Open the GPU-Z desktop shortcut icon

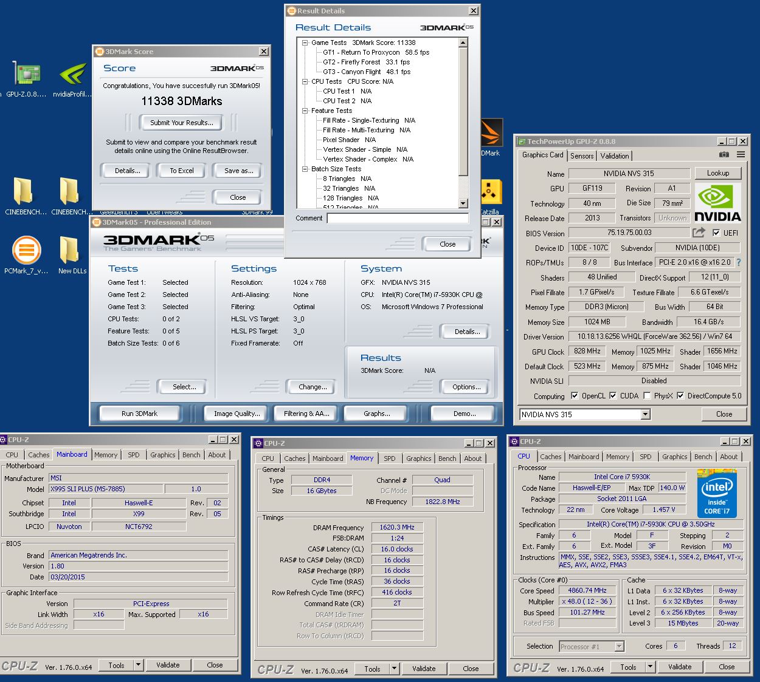[27, 73]
